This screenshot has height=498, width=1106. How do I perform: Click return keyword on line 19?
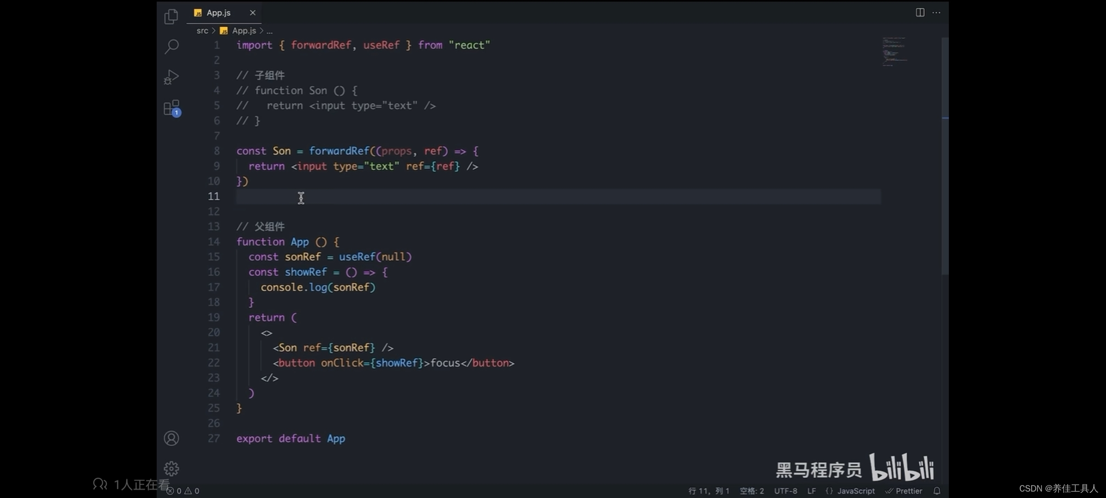266,318
